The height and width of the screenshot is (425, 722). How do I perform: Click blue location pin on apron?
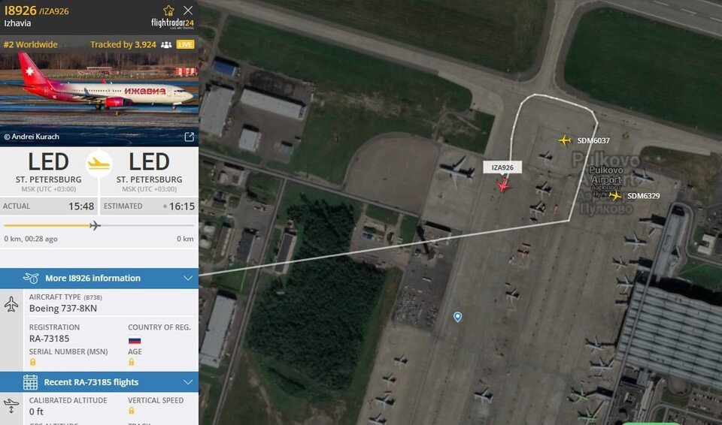pos(457,317)
